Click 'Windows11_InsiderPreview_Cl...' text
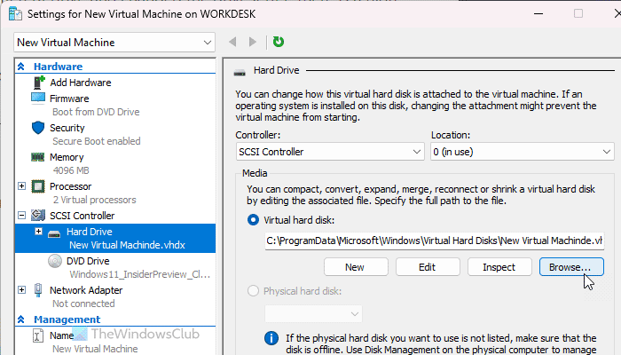The width and height of the screenshot is (621, 355). tap(140, 274)
